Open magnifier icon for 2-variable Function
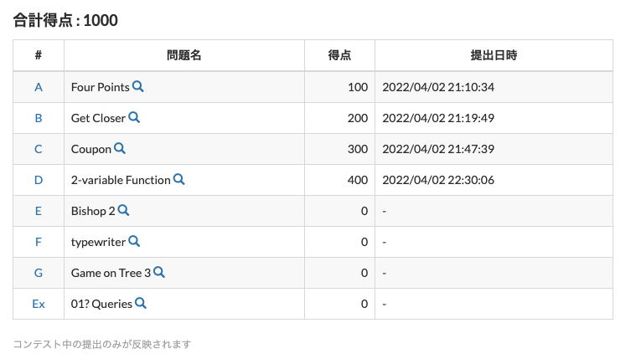636x364 pixels. point(178,179)
